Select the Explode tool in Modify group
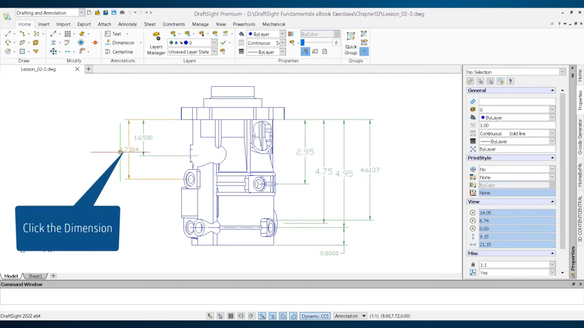 coord(95,43)
